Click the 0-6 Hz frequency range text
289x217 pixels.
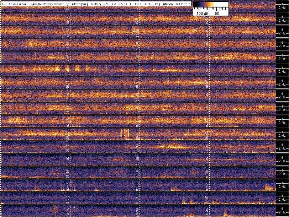(x=148, y=4)
